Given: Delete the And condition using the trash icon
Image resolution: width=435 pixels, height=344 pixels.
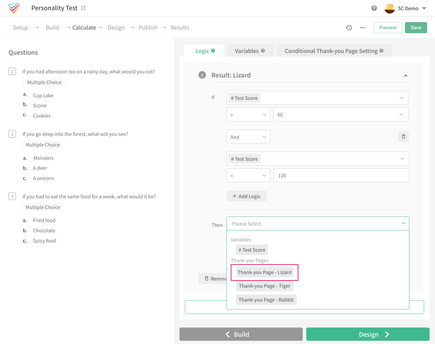Looking at the screenshot, I should coord(403,137).
